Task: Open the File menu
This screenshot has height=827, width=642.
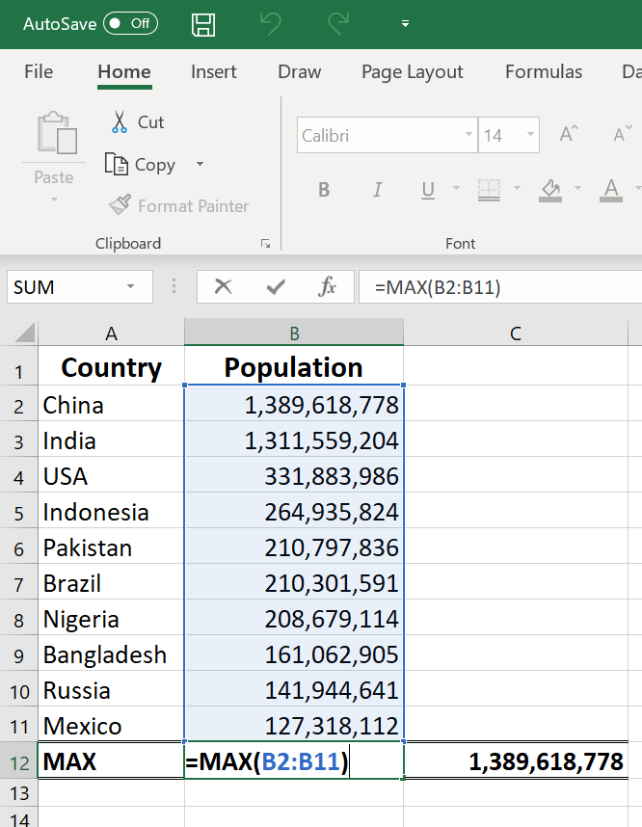Action: pyautogui.click(x=39, y=71)
